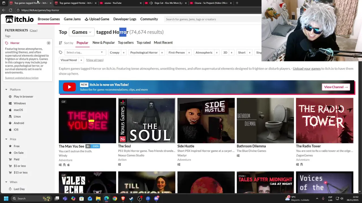Filter by $5 or less
Image resolution: width=362 pixels, height=203 pixels.
pyautogui.click(x=20, y=166)
